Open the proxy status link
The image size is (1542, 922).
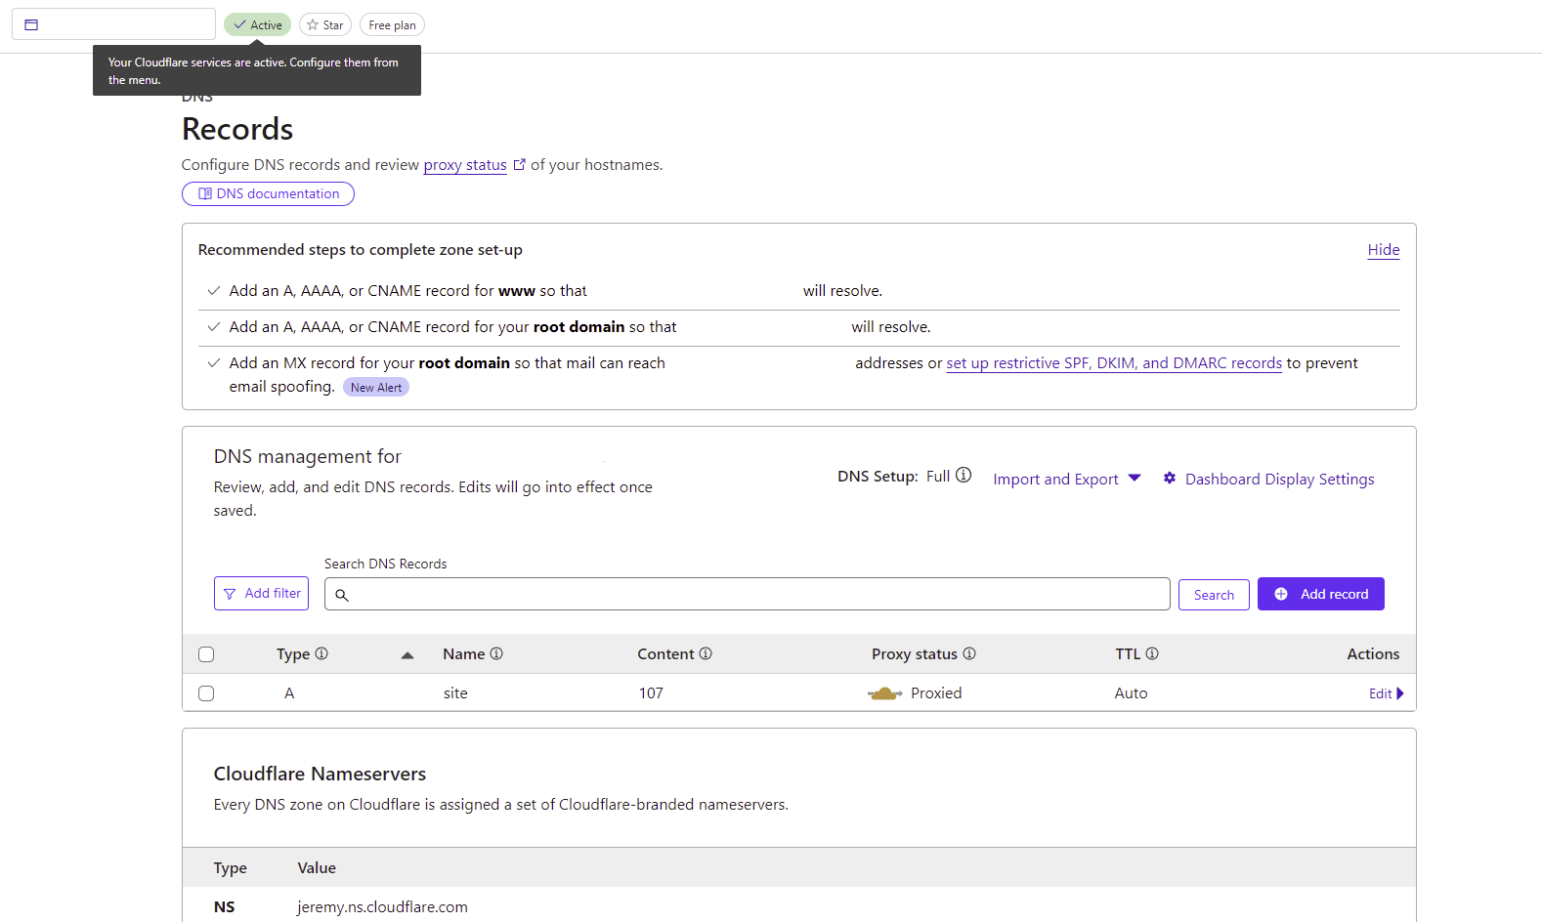(x=465, y=165)
